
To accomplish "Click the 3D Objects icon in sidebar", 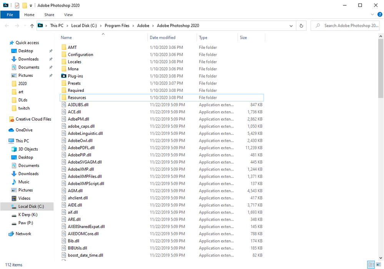I will pyautogui.click(x=14, y=149).
